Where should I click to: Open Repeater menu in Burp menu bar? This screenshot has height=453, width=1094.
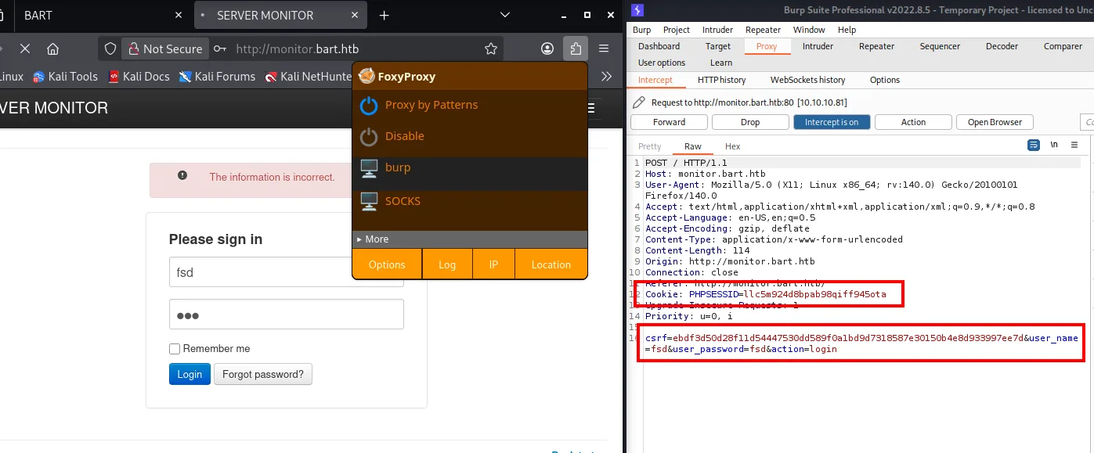coord(763,30)
